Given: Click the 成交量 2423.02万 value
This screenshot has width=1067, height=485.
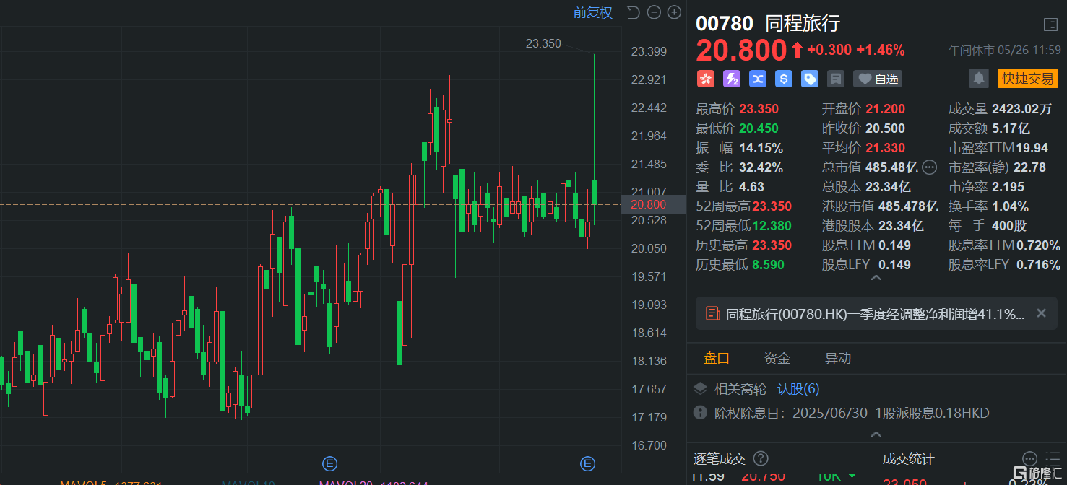Looking at the screenshot, I should point(1022,109).
